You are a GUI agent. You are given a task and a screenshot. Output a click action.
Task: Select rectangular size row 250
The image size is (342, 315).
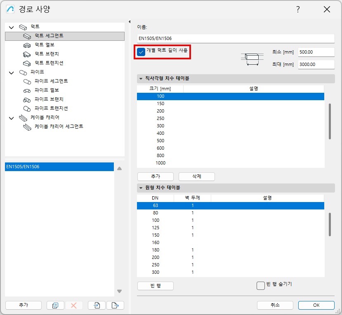pos(231,119)
